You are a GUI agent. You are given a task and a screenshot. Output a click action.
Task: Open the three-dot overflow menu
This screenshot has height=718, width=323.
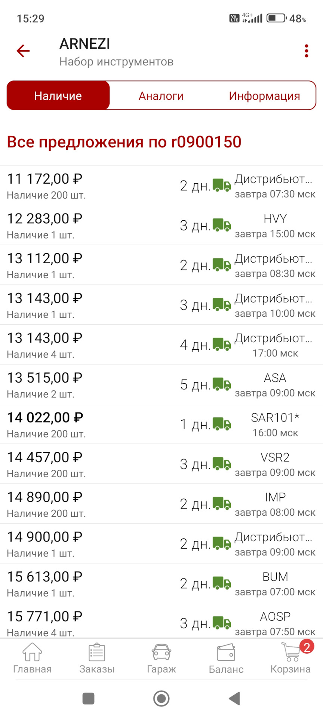pos(306,51)
